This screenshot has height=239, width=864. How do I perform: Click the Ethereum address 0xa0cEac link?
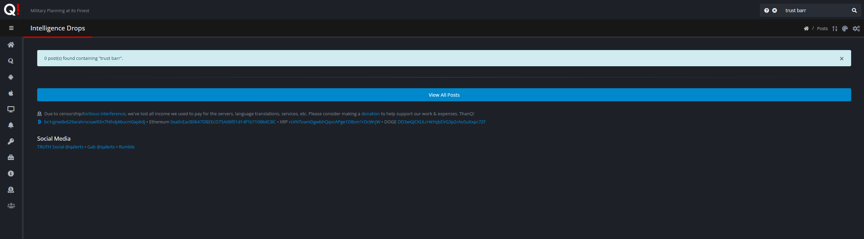tap(223, 122)
